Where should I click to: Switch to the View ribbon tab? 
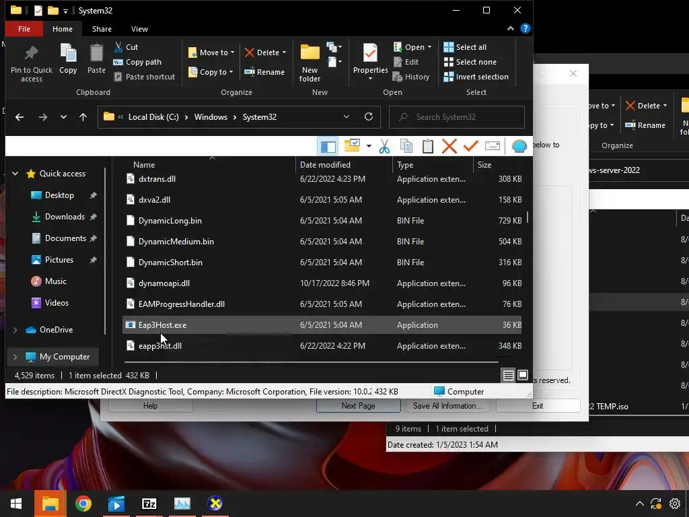[x=139, y=29]
